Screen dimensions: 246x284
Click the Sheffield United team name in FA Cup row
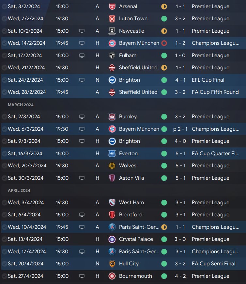[x=138, y=92]
